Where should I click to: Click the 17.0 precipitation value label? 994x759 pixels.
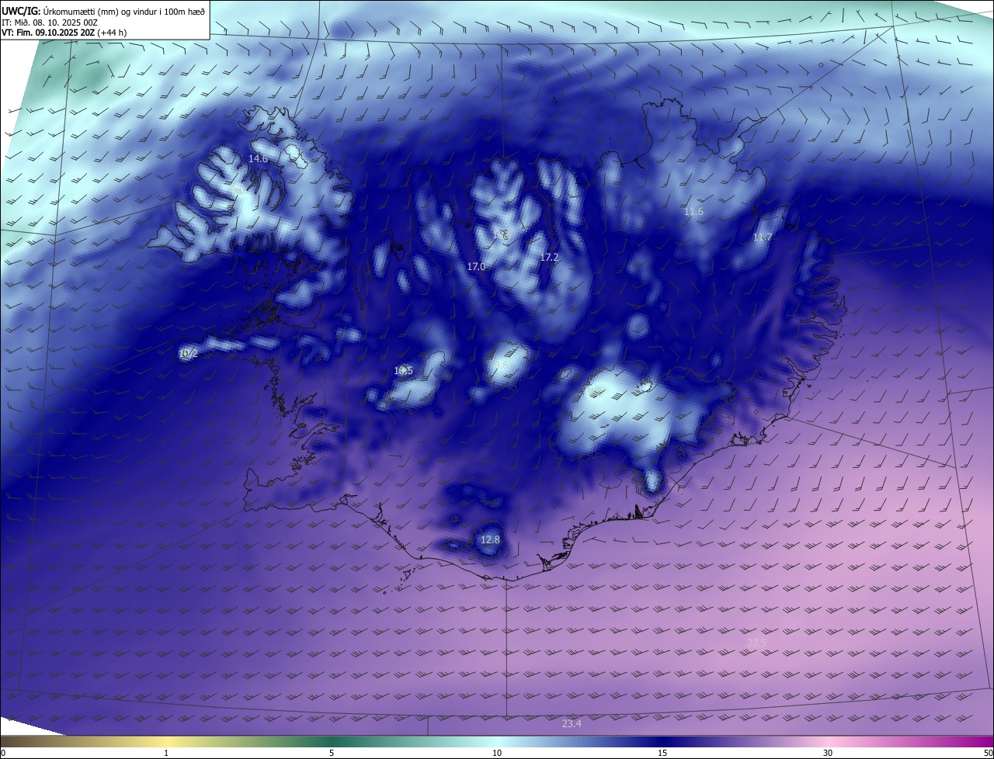pos(476,266)
